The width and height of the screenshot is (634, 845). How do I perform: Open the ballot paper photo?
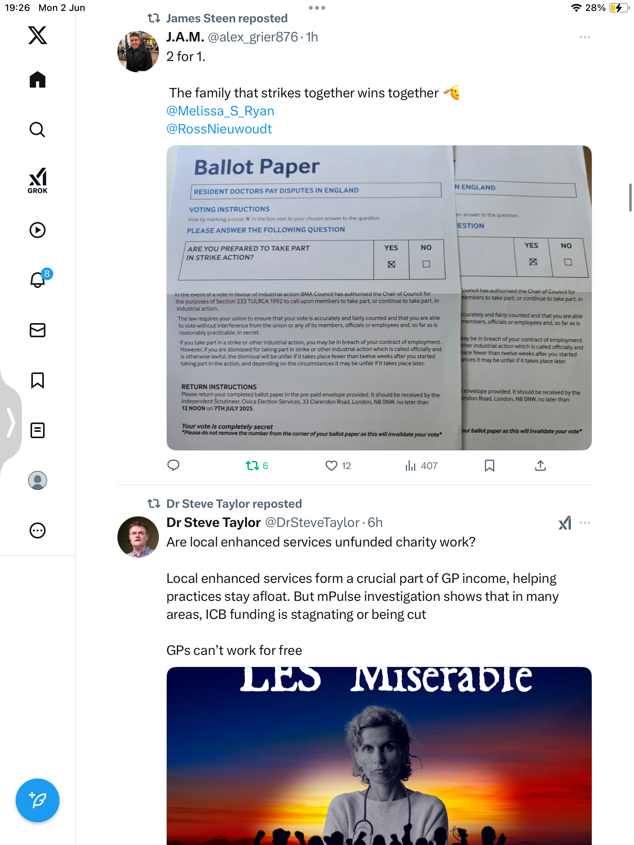(x=379, y=298)
